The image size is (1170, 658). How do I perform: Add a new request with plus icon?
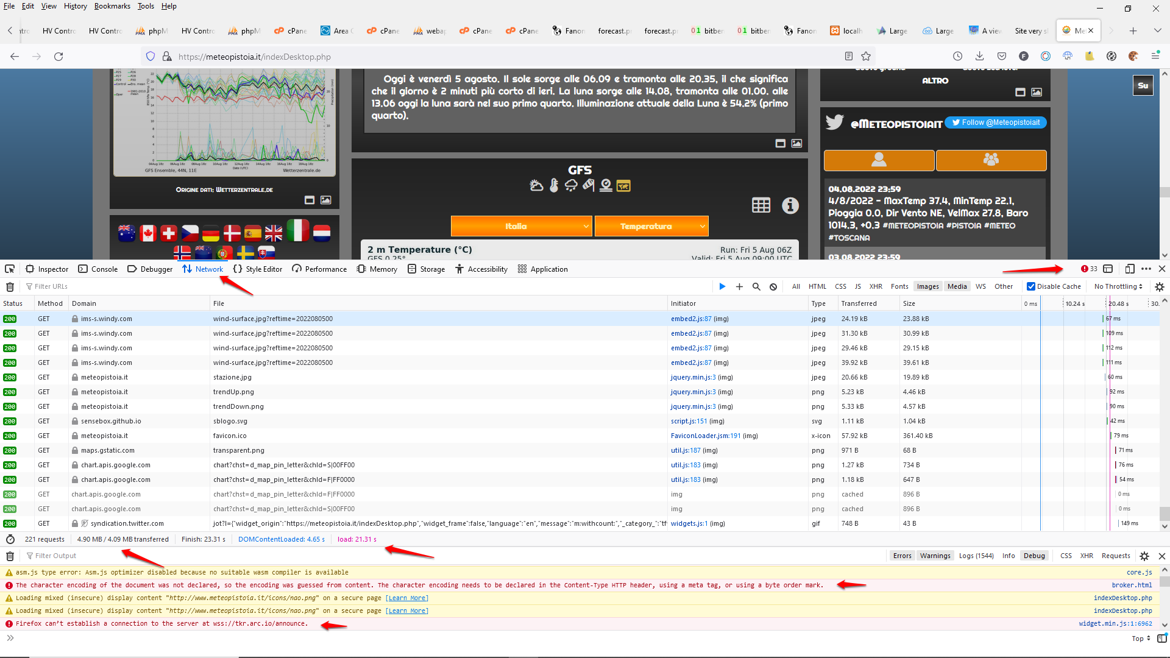coord(739,286)
